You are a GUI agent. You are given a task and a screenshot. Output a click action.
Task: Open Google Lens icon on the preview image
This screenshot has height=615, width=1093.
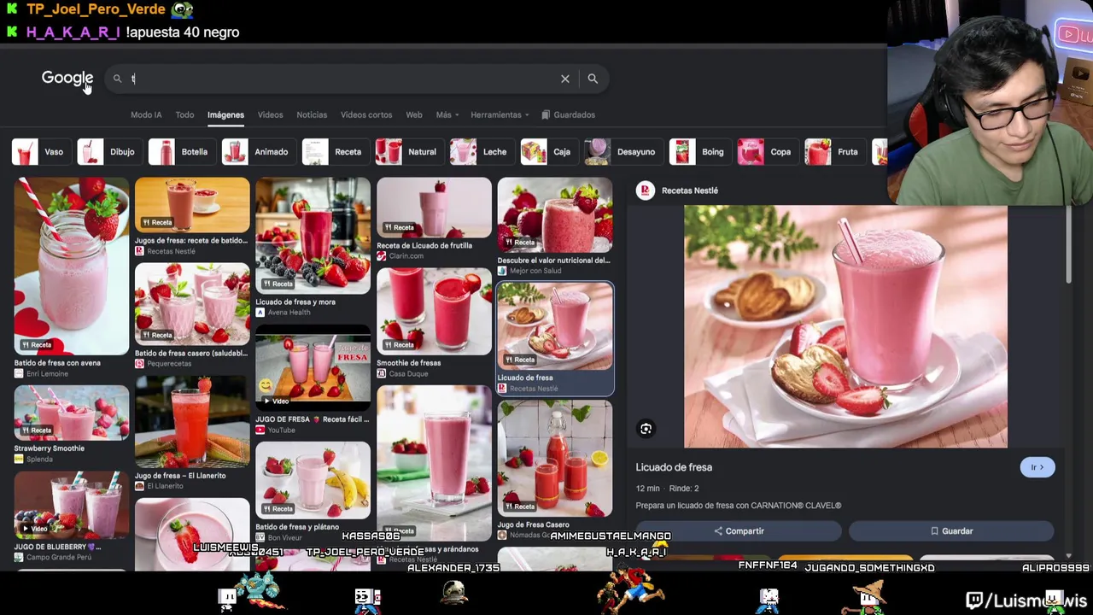pos(646,429)
